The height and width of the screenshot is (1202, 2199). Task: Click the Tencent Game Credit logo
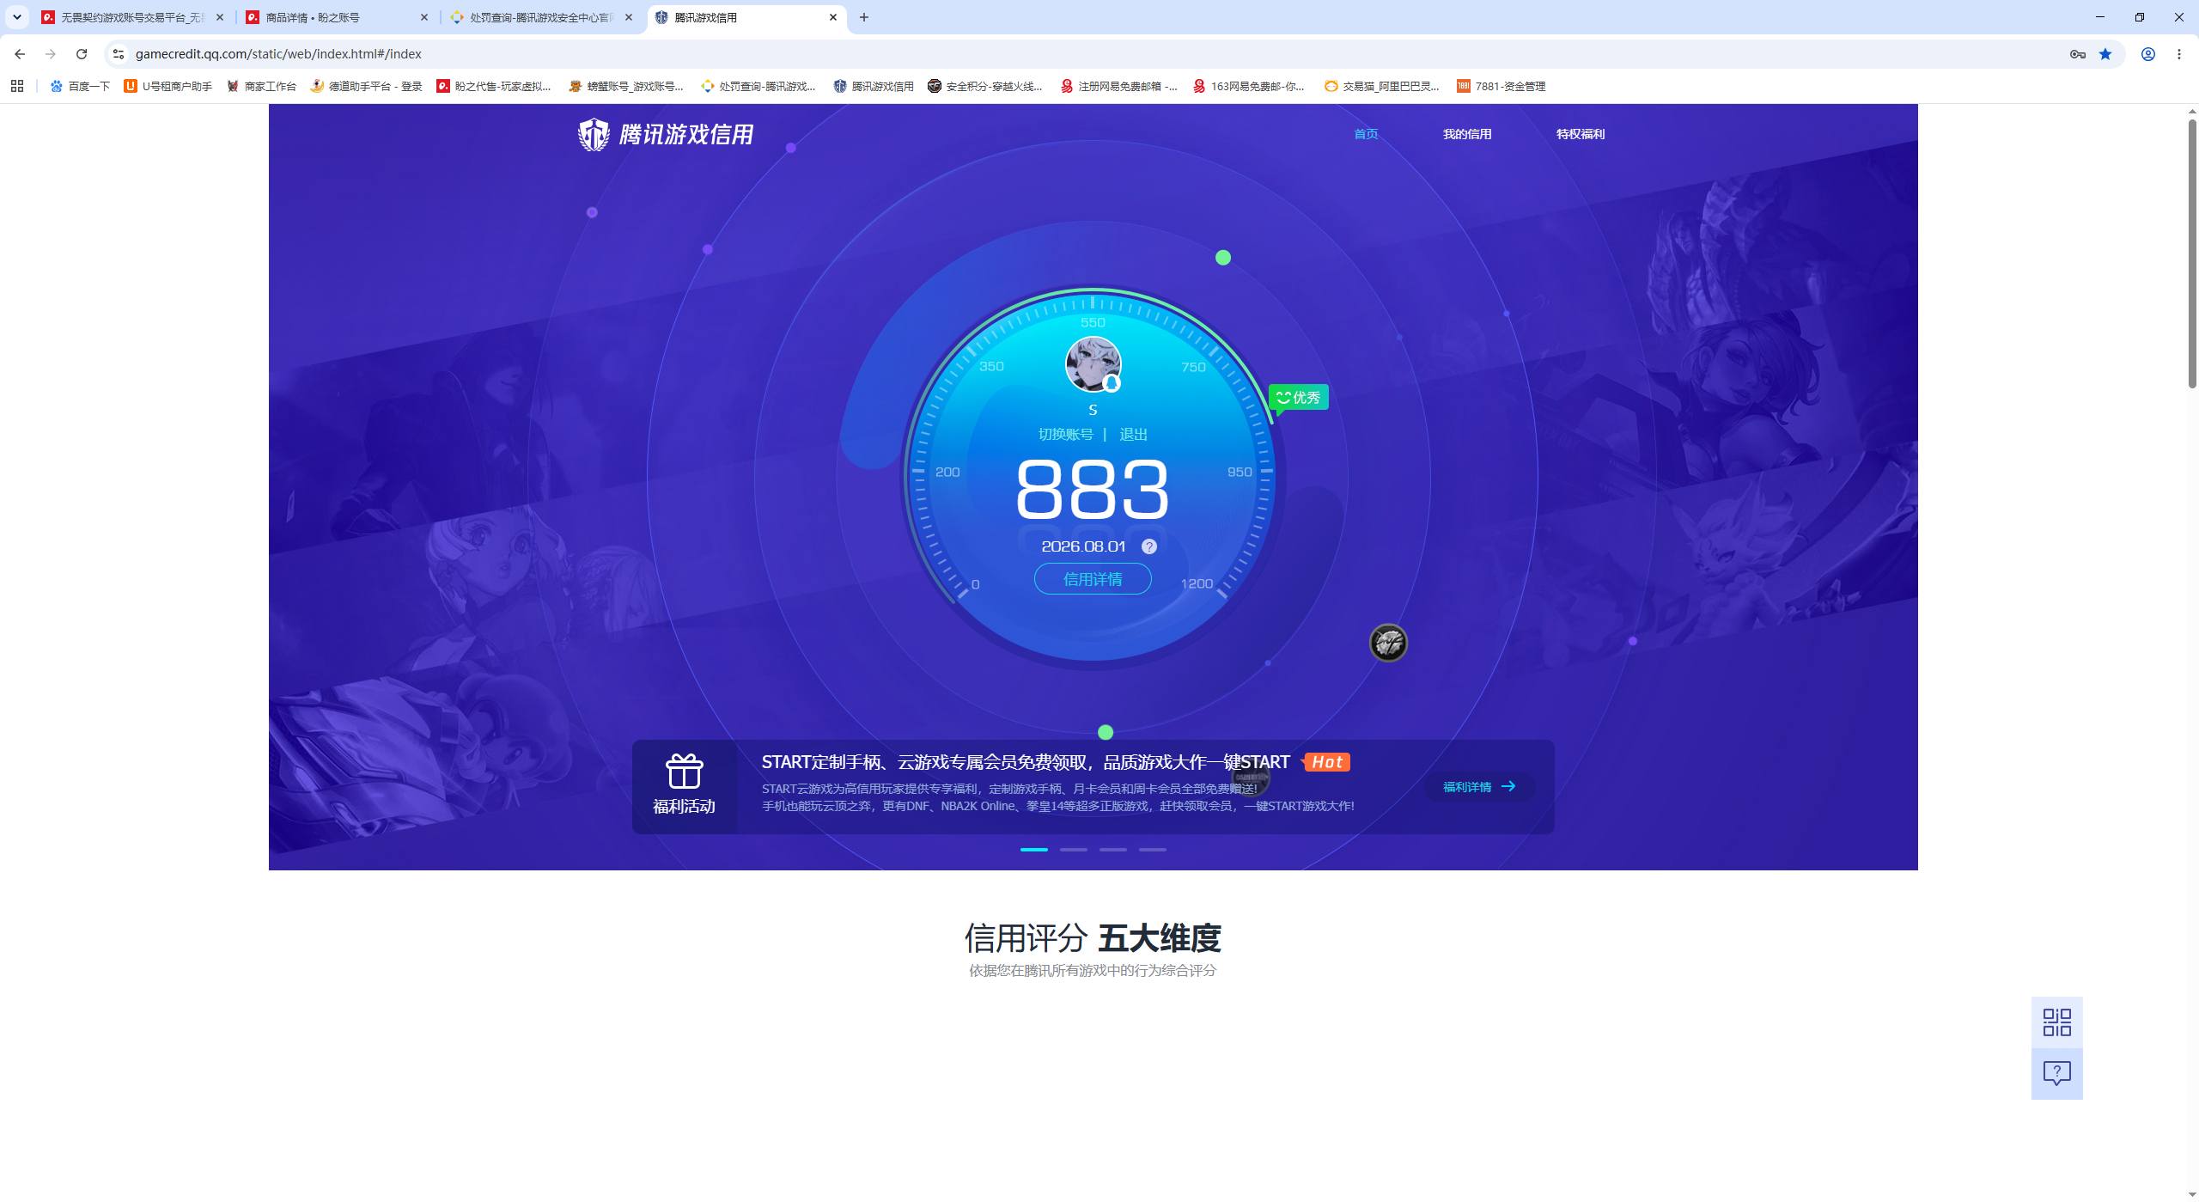click(666, 134)
